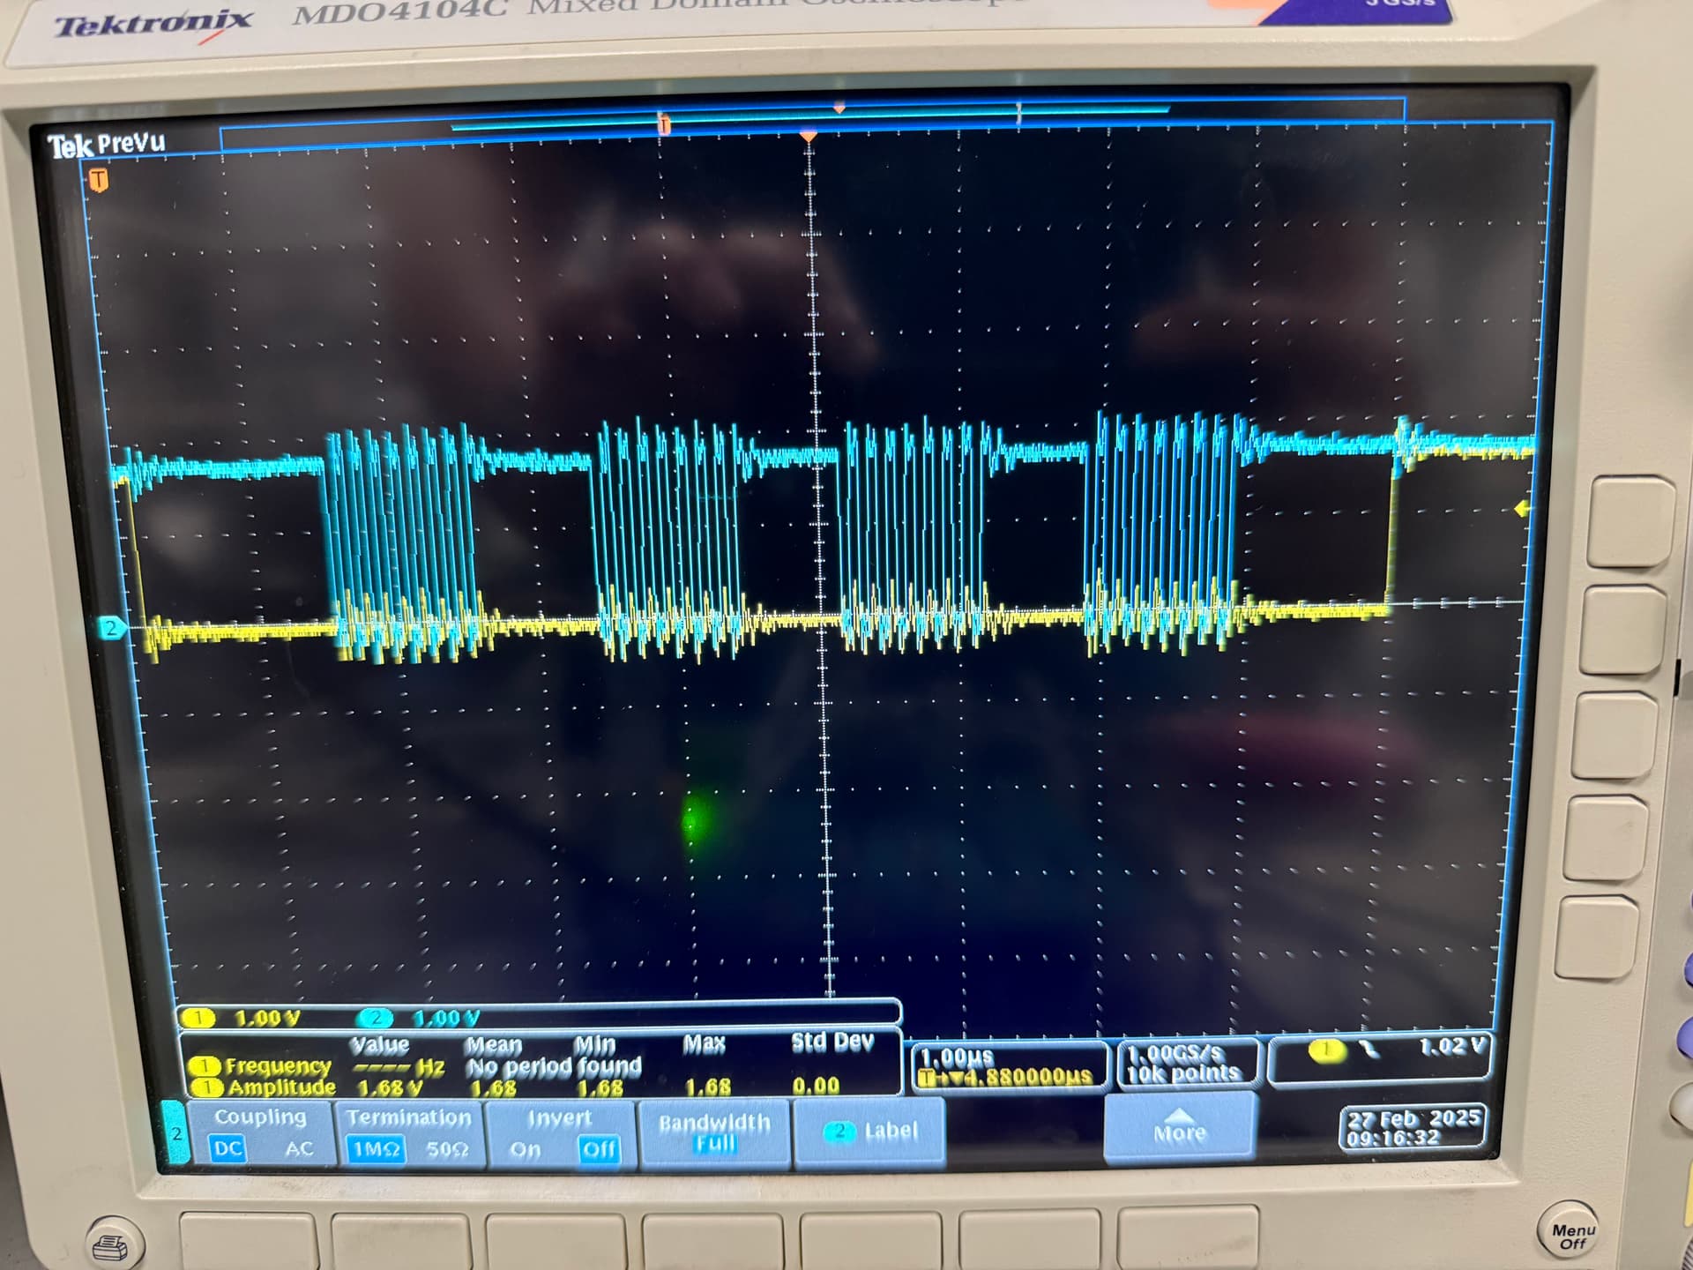Open the Bandwidth Full menu
This screenshot has width=1693, height=1270.
(714, 1133)
